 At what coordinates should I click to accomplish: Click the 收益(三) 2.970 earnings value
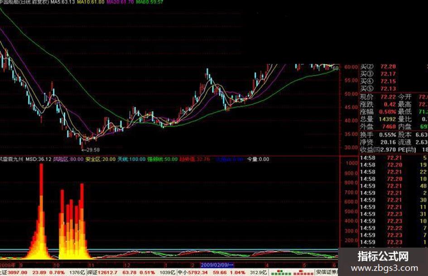click(x=387, y=150)
